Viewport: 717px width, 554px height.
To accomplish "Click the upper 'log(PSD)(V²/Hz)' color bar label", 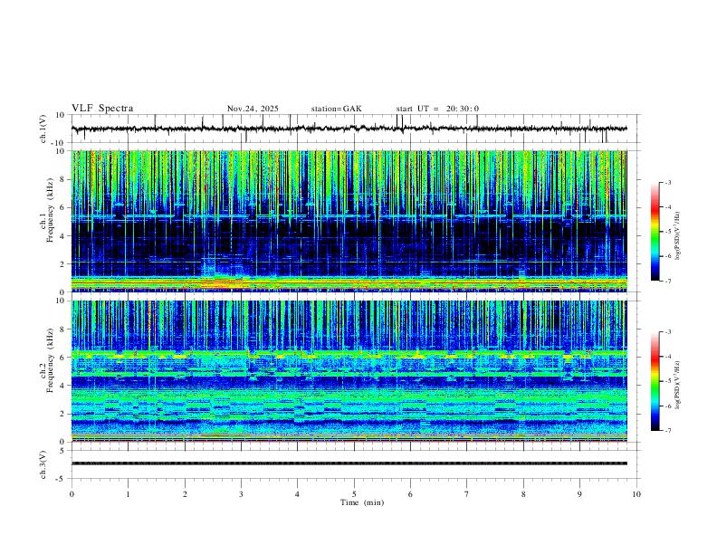I will [x=678, y=235].
